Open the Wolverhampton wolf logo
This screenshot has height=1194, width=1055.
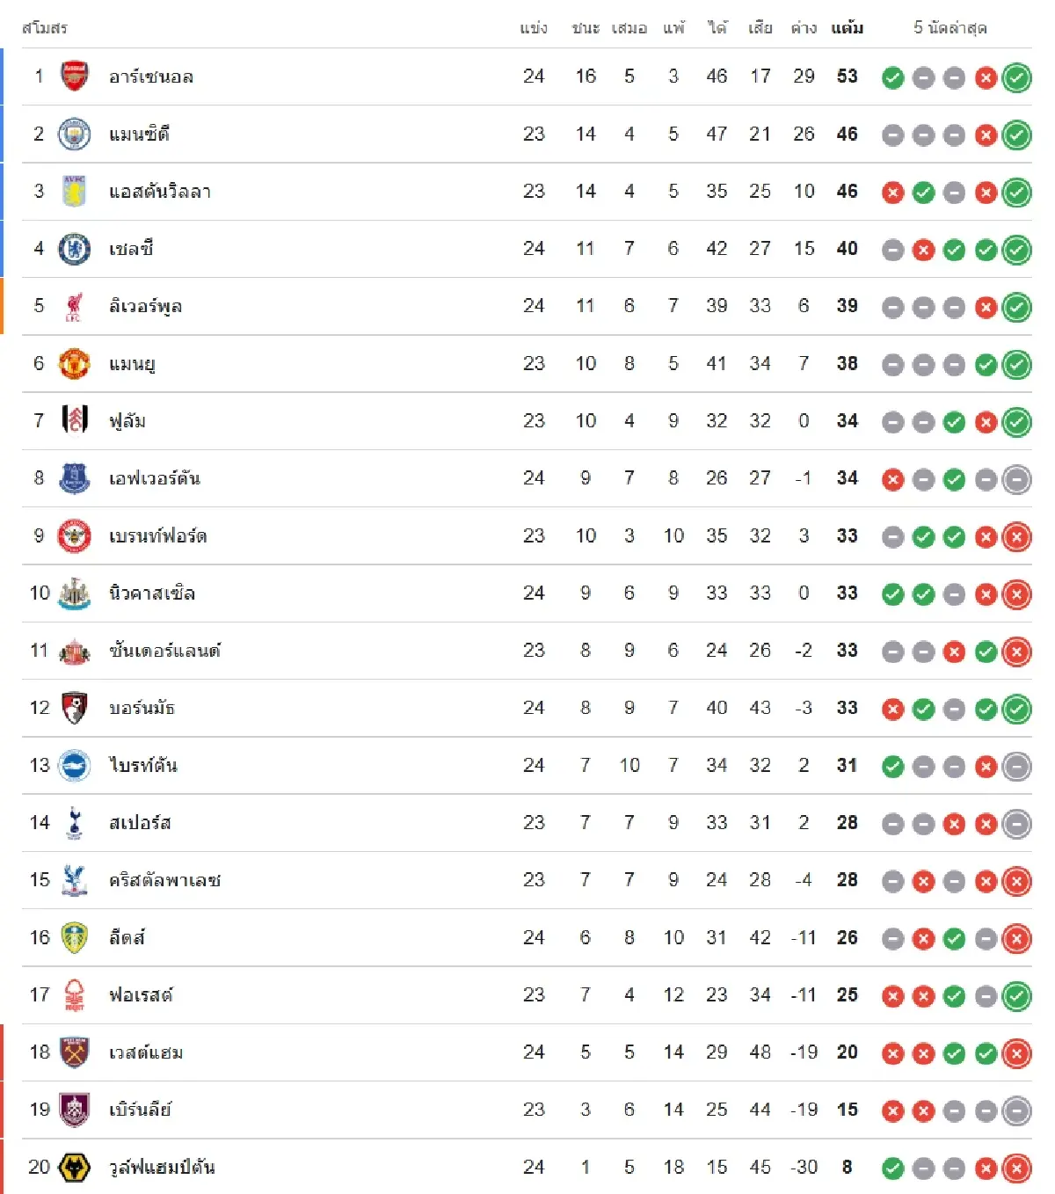click(74, 1168)
